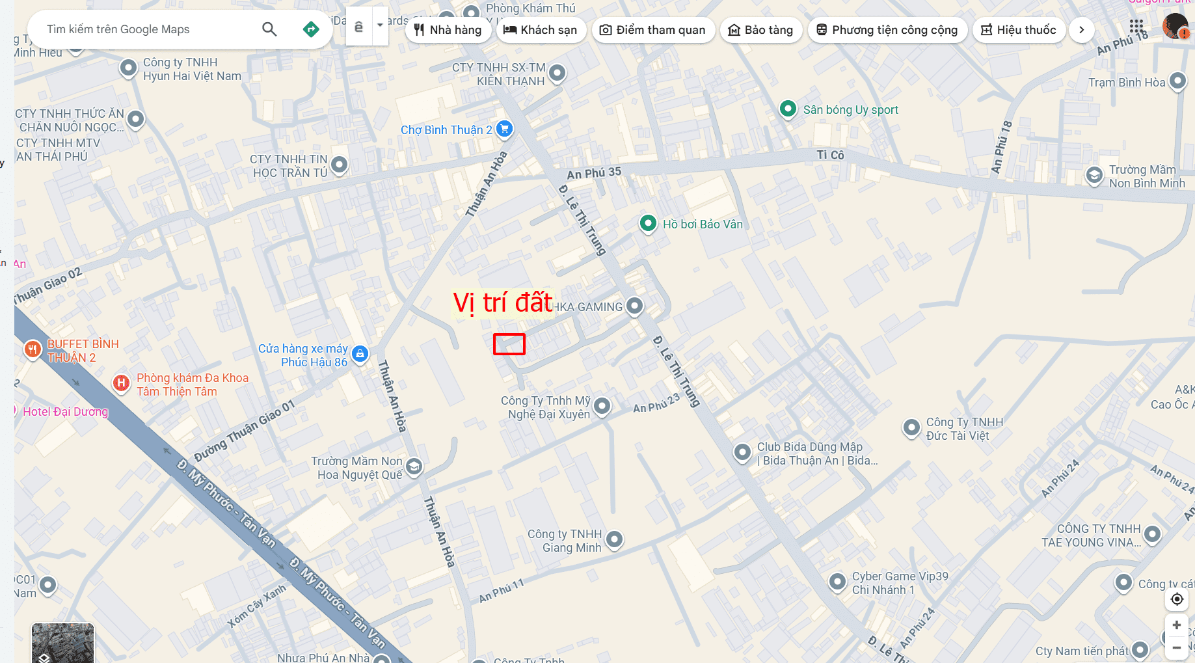The image size is (1195, 663).
Task: Open the BUFFET BÌNH THUẬN 2 restaurant pin
Action: 33,350
